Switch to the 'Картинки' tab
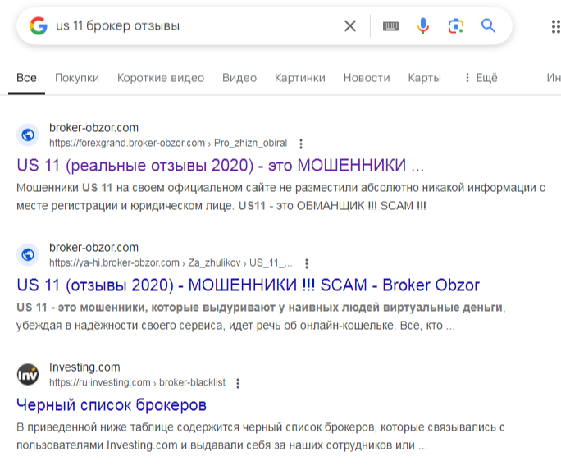This screenshot has width=561, height=470. pos(300,78)
